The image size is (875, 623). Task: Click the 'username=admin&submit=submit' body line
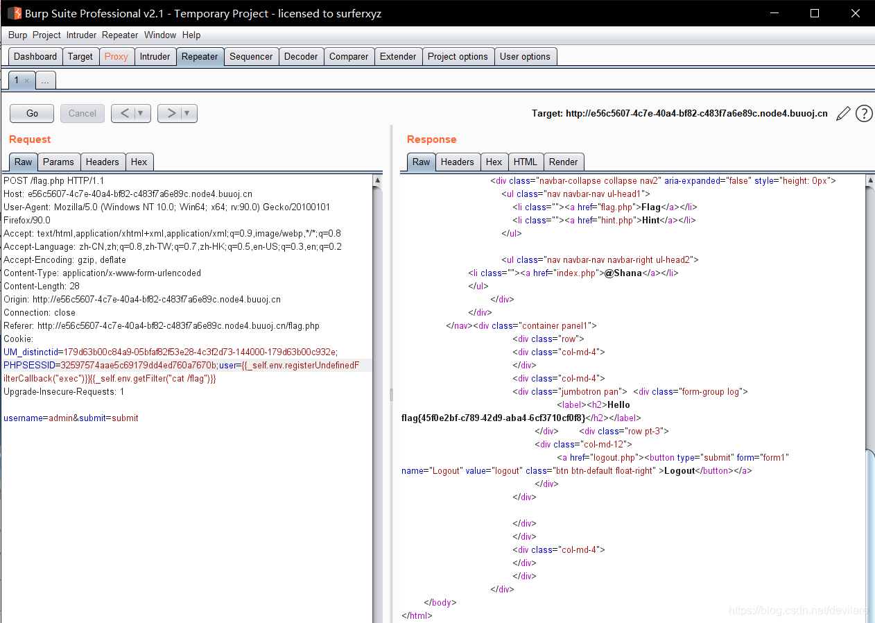(x=71, y=418)
